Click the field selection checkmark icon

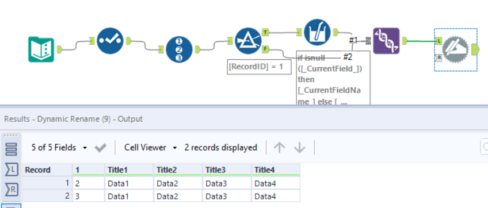(101, 148)
